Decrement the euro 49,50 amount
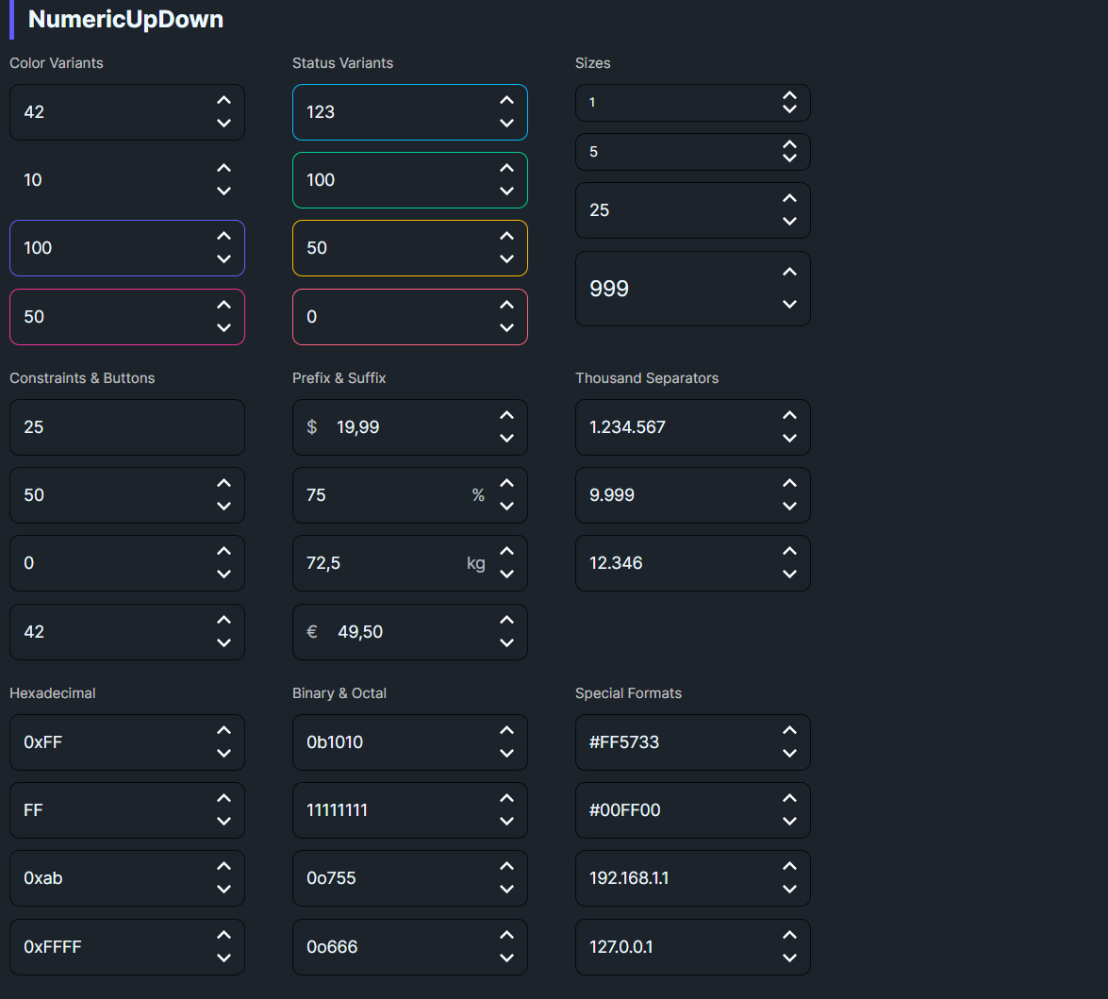 (506, 643)
